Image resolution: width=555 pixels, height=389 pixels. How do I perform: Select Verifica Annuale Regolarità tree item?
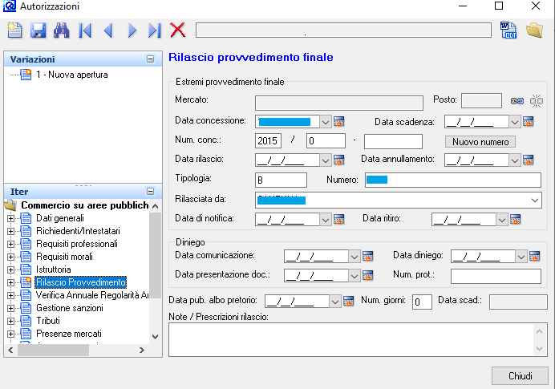point(92,295)
